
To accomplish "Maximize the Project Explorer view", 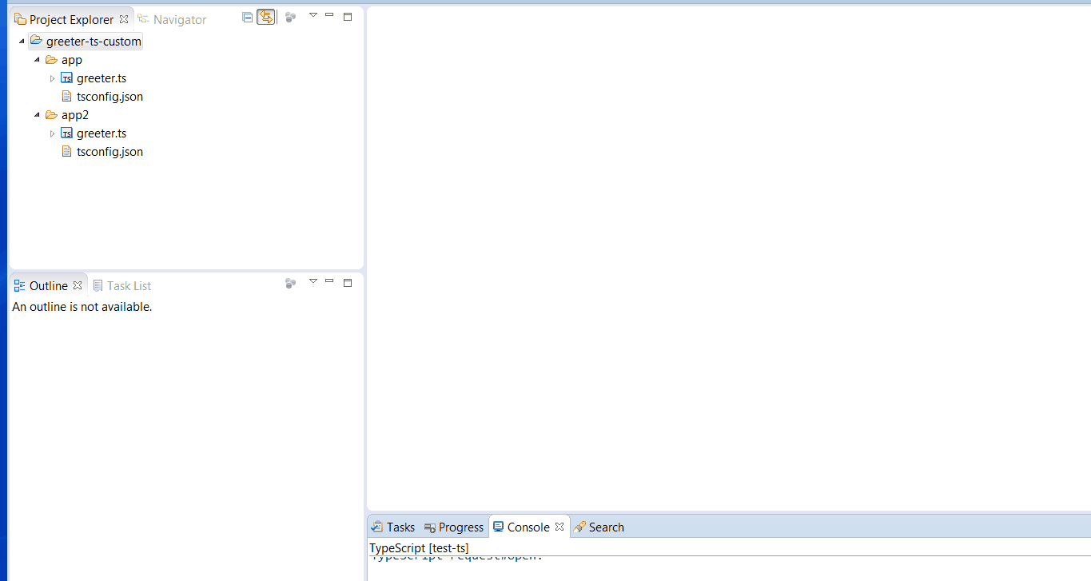I will (x=348, y=14).
